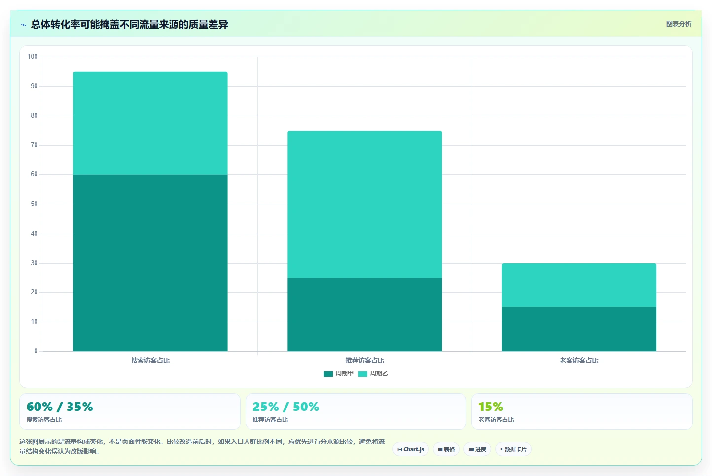The width and height of the screenshot is (712, 476).
Task: Click the dark 周期甲 segment of the 老客访客占比 bar
Action: pos(579,329)
